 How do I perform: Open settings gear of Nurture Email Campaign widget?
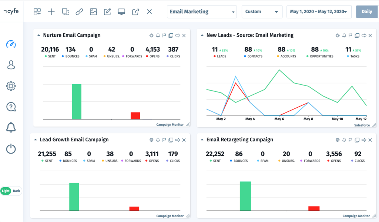click(151, 36)
